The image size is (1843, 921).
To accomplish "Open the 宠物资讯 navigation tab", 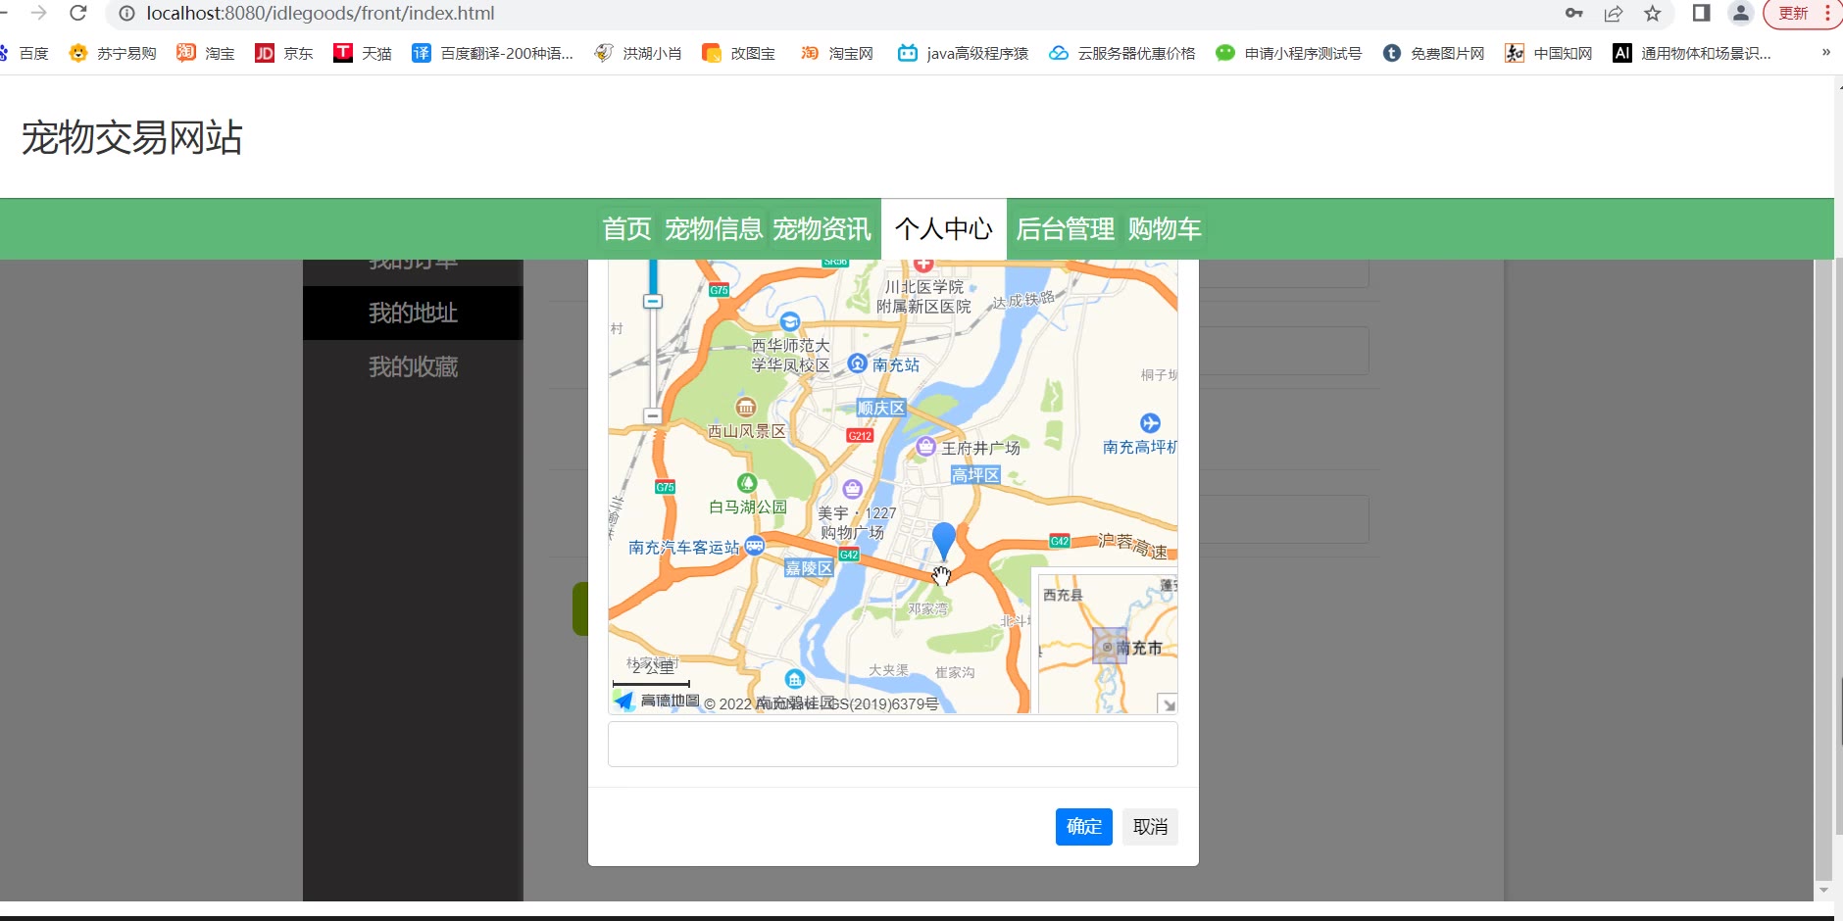I will (x=822, y=229).
